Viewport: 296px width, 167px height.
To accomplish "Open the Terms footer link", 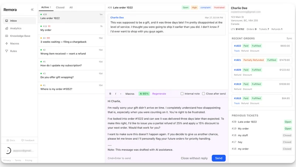I will 18,160.
